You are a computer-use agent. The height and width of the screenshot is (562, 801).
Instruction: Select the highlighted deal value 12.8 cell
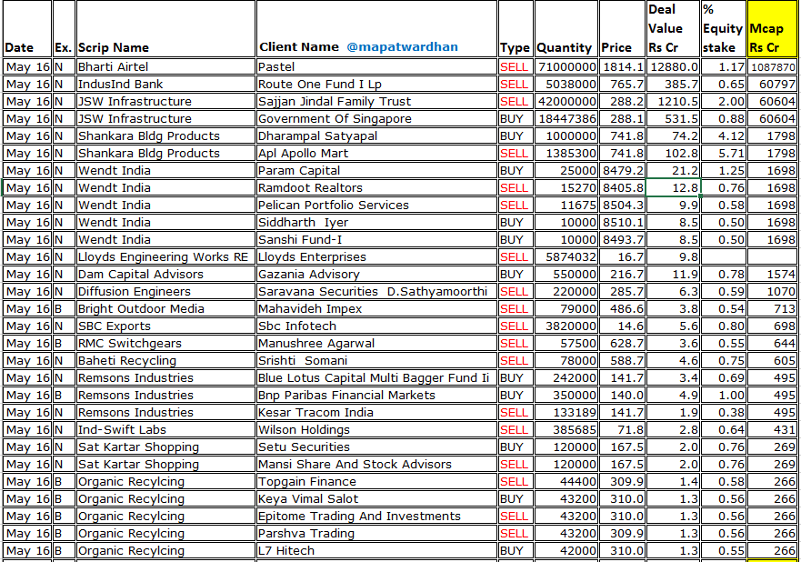673,188
